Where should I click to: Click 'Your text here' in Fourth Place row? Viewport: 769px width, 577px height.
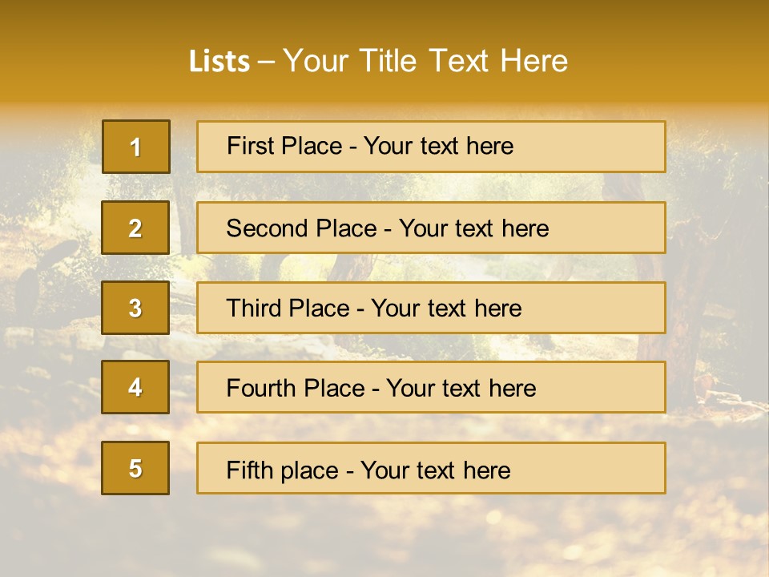461,389
